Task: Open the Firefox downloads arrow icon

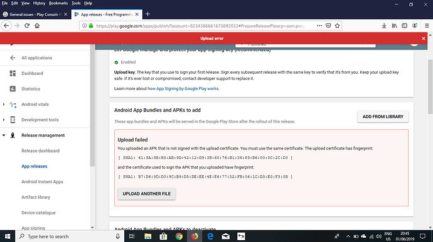Action: 384,26
